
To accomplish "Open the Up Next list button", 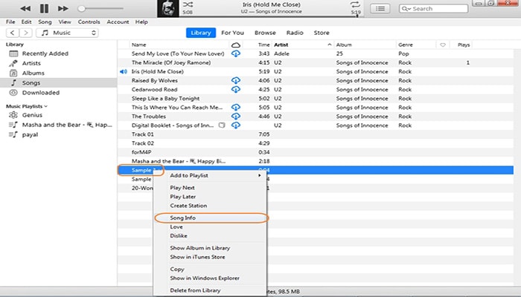I will point(380,9).
